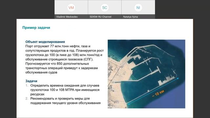Click the heading "Задачи"
The height and width of the screenshot is (118, 210).
pos(31,81)
